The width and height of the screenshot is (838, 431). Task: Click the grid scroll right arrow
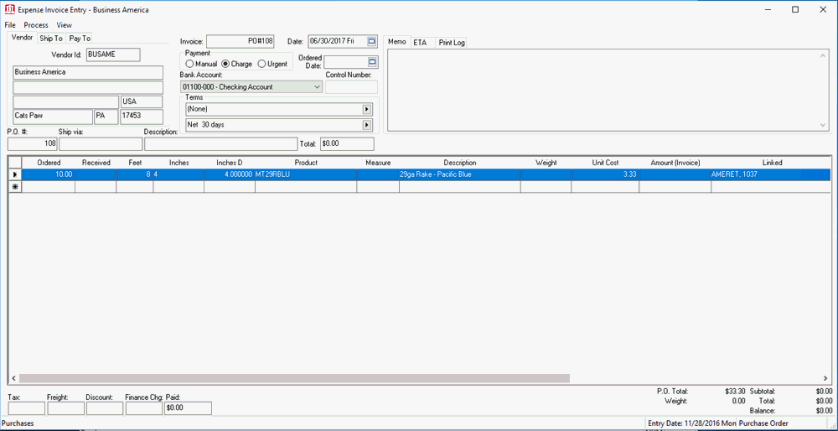coord(825,378)
